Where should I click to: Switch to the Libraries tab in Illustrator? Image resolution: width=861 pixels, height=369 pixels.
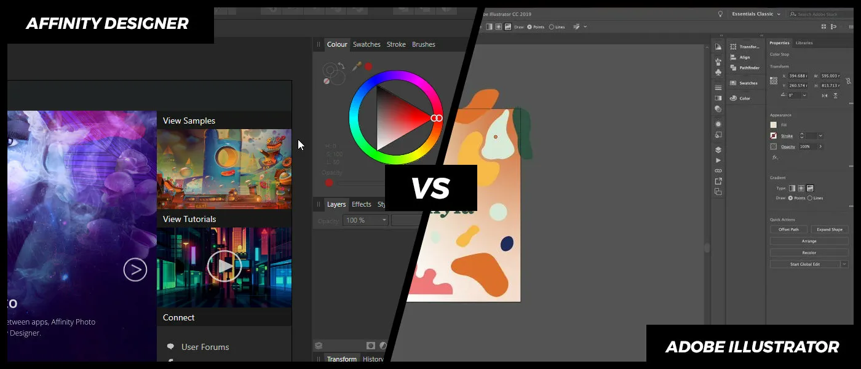coord(804,42)
